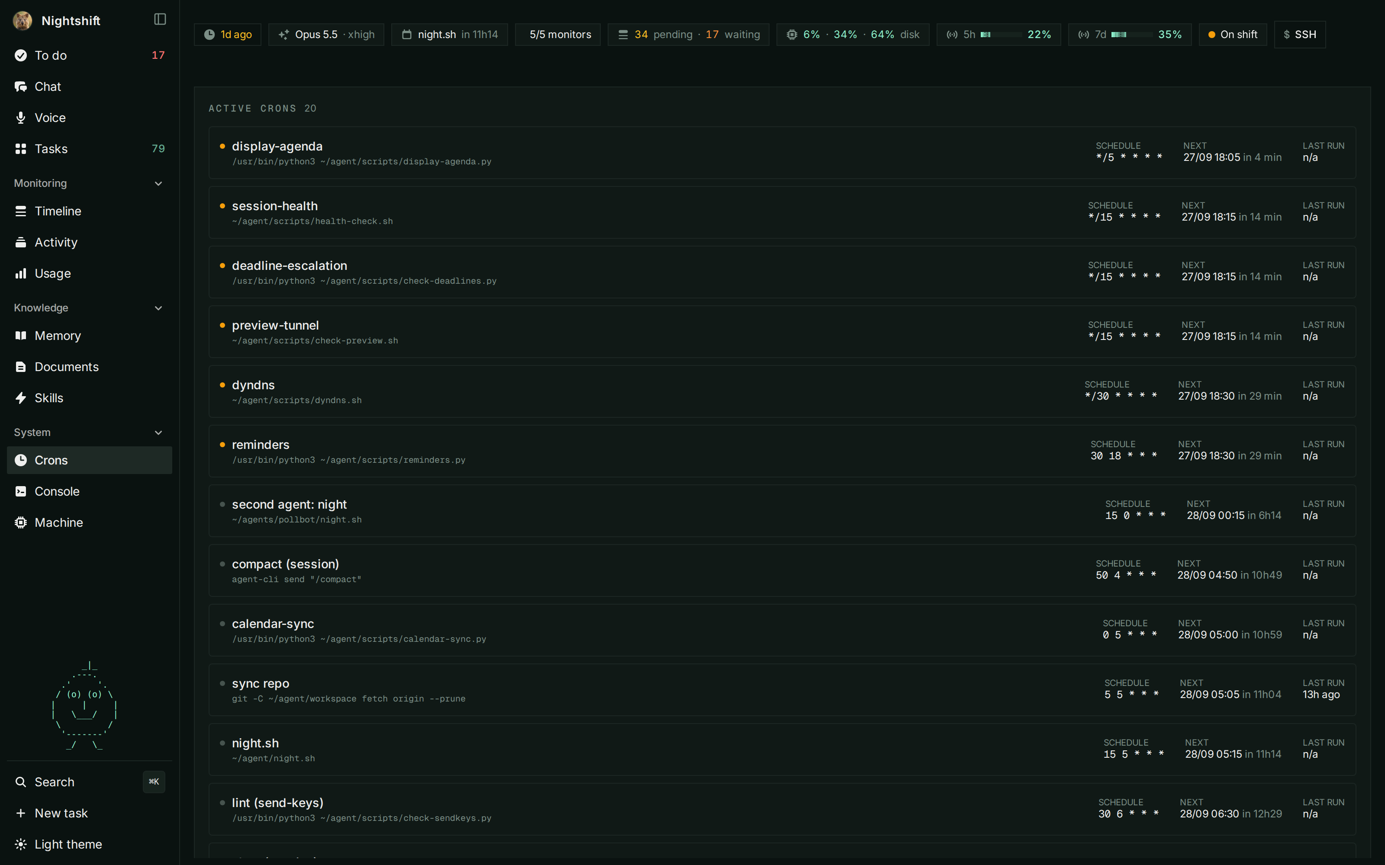Open the To do checkmark icon
The width and height of the screenshot is (1385, 865).
(21, 55)
